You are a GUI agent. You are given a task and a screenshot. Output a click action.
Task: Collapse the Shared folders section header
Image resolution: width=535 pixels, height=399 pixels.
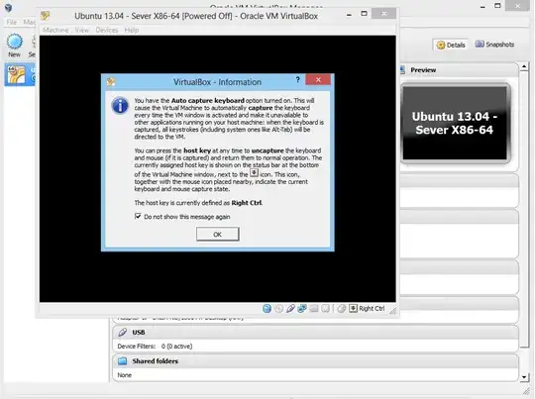coord(316,360)
